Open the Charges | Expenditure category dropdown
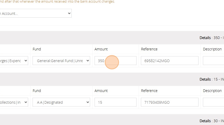The width and height of the screenshot is (224, 125). point(14,61)
